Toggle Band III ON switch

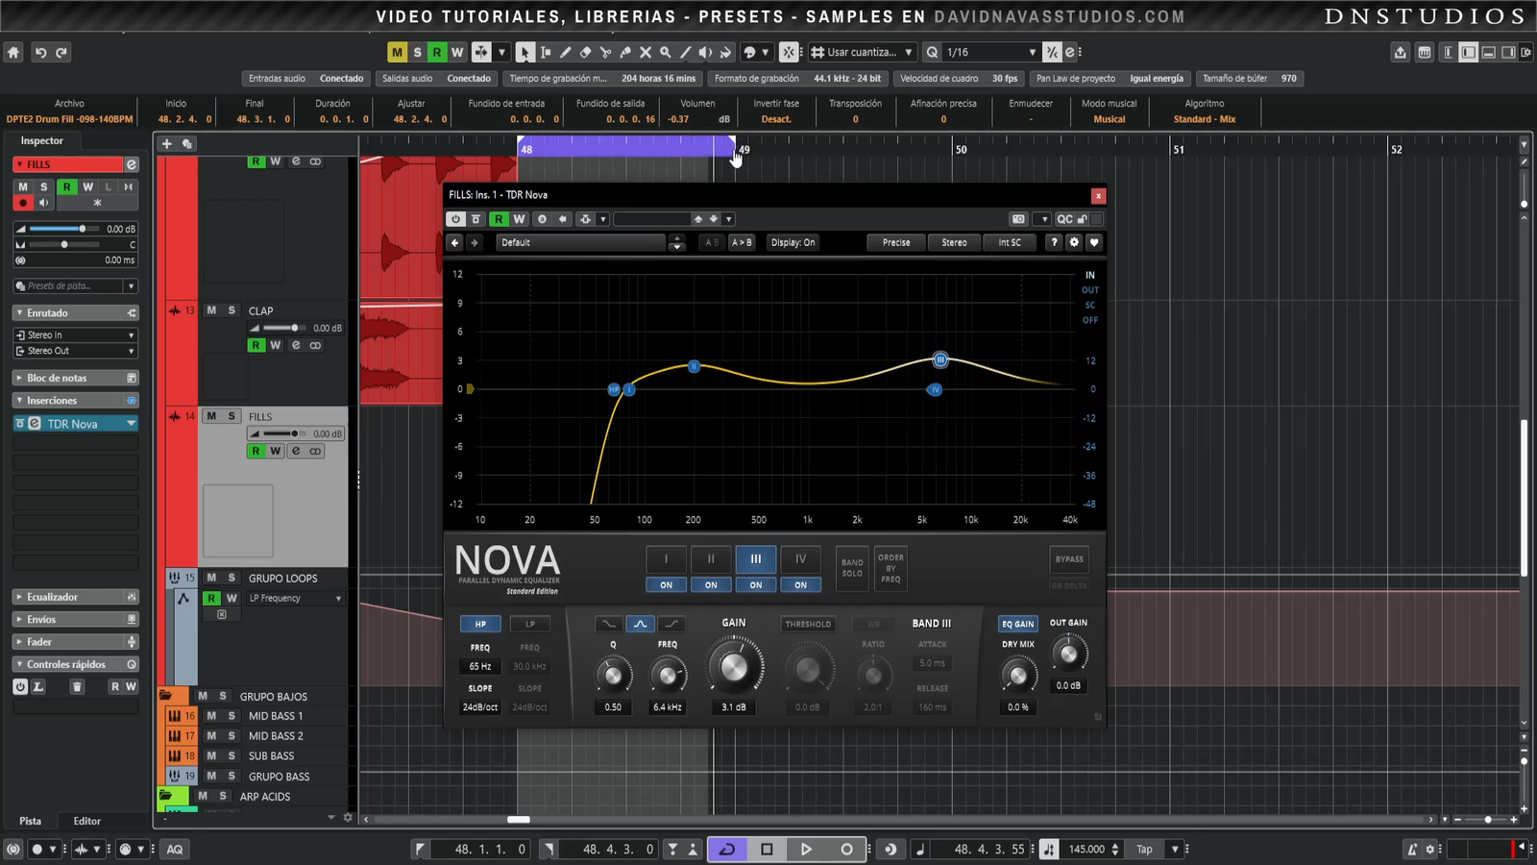tap(756, 584)
